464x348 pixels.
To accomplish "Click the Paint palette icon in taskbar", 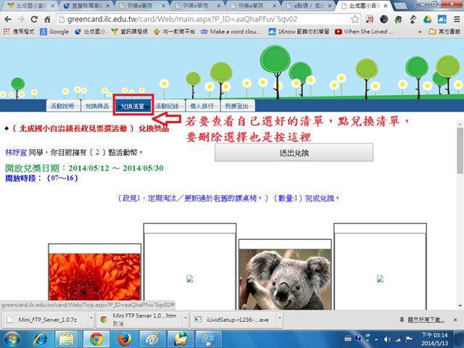I will (154, 339).
